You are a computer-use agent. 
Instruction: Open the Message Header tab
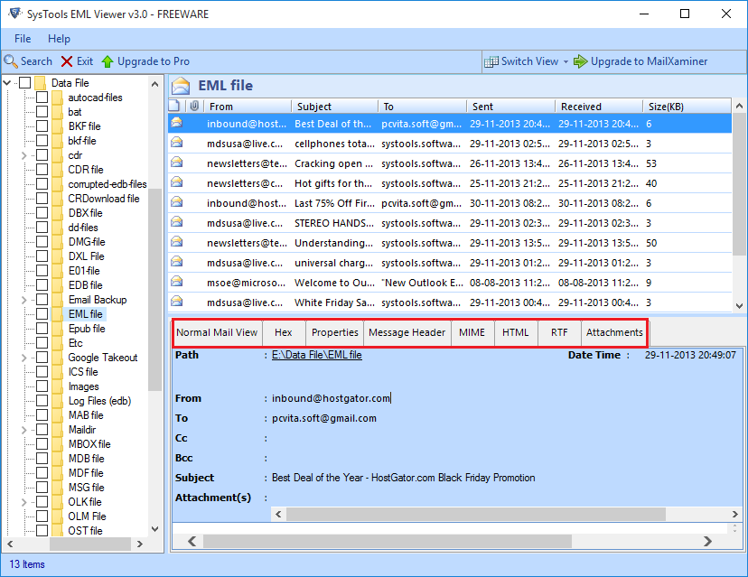(407, 332)
